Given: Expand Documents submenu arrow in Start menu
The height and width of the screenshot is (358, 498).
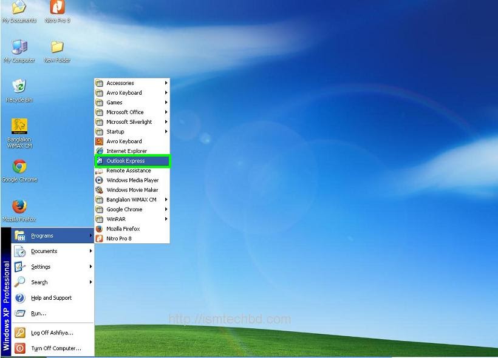Looking at the screenshot, I should pos(91,251).
